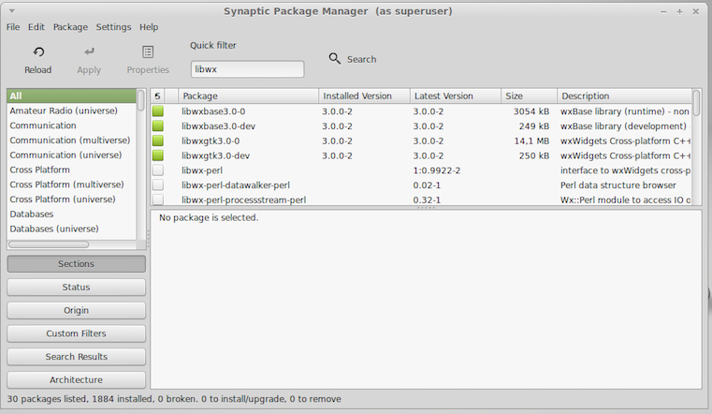712x414 pixels.
Task: Show the Custom Filters view
Action: [76, 333]
